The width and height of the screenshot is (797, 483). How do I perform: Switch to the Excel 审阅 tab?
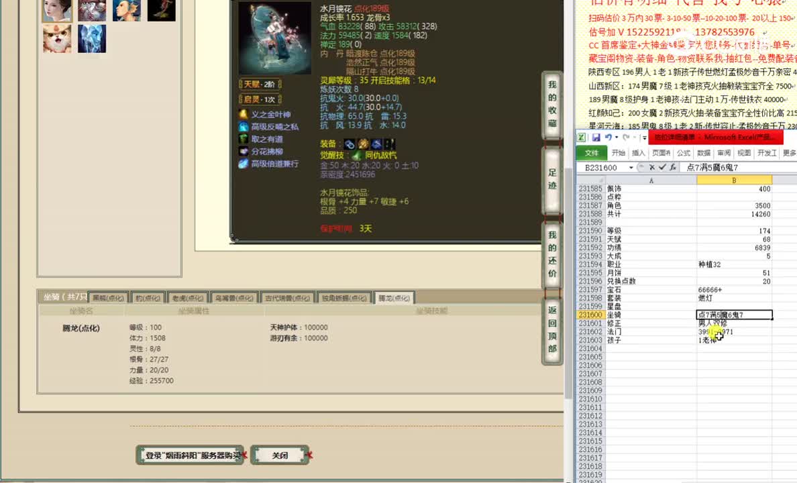[724, 153]
